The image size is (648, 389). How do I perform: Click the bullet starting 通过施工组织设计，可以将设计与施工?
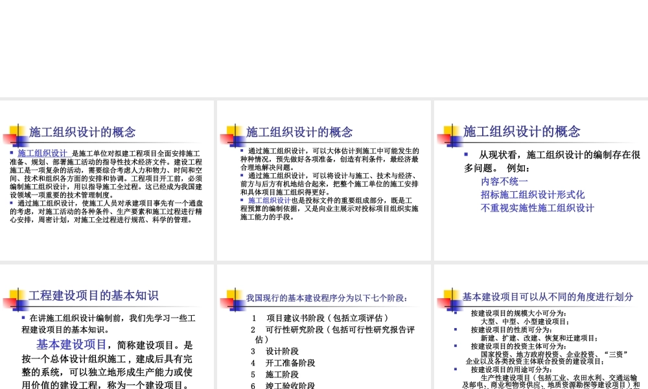click(330, 184)
